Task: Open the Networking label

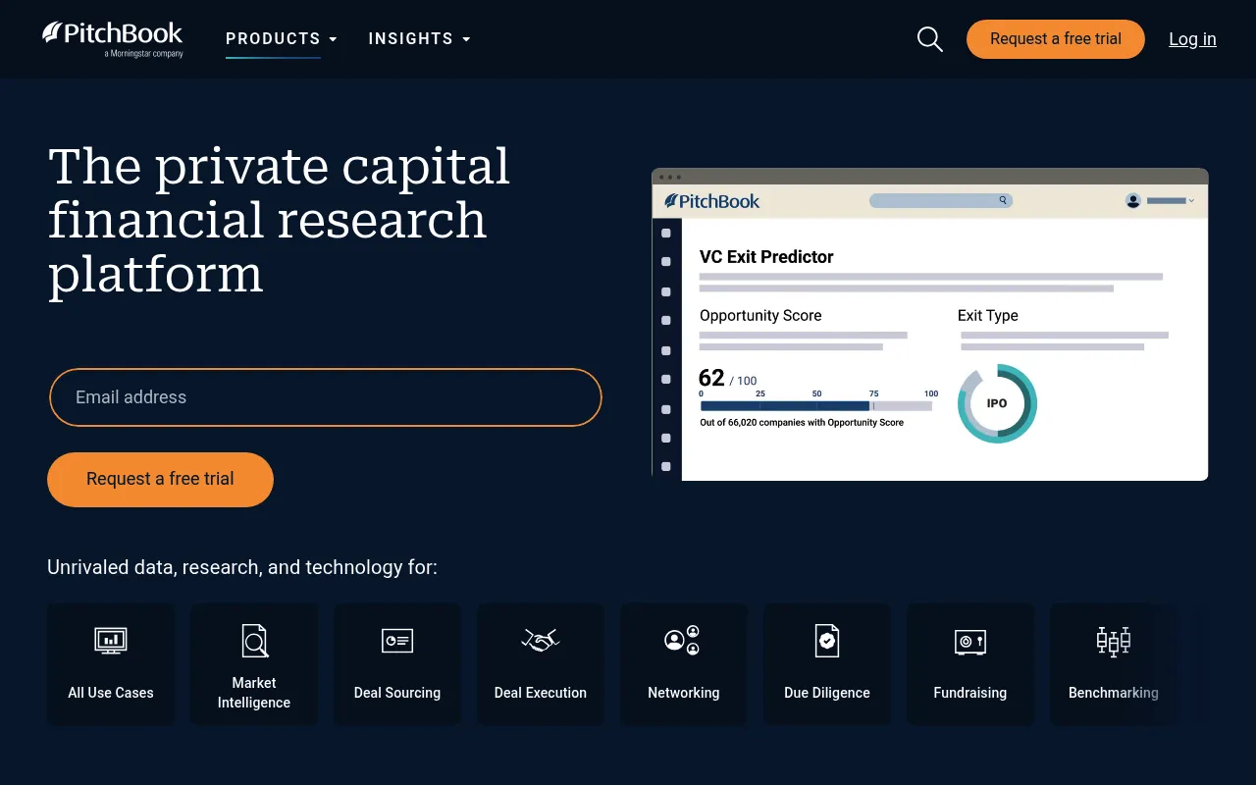Action: [x=684, y=693]
